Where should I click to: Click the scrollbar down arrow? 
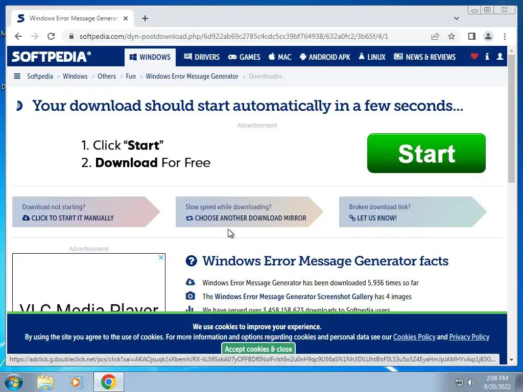511,360
